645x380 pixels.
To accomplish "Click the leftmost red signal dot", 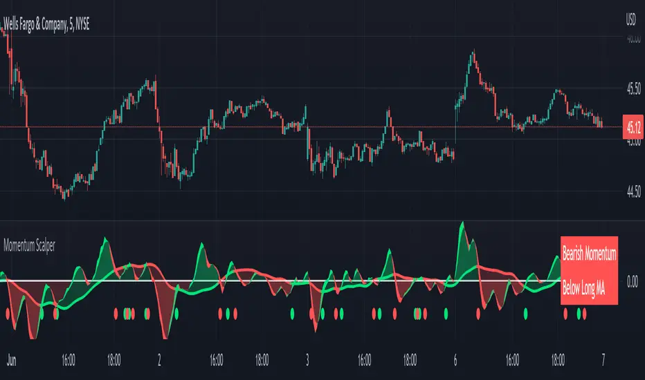I will pos(8,314).
